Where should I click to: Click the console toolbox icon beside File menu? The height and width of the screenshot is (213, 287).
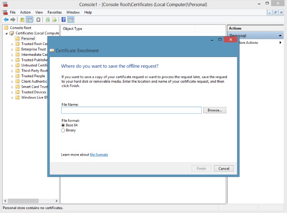5,12
